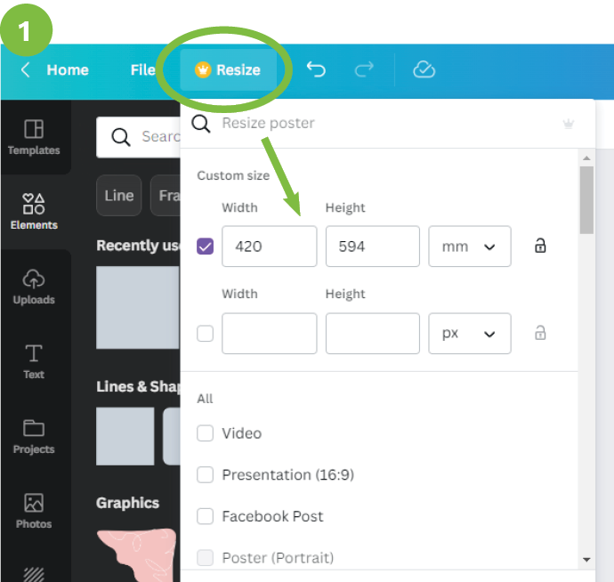Click the redo arrow icon
Image resolution: width=614 pixels, height=582 pixels.
(364, 70)
